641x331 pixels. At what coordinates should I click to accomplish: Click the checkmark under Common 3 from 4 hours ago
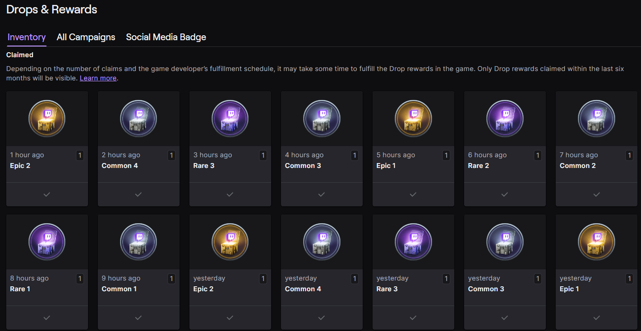click(322, 194)
